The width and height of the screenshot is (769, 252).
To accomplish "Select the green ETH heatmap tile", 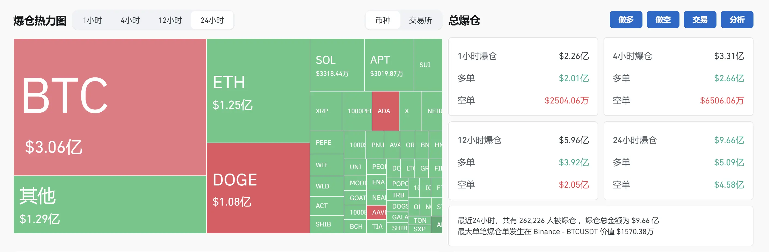I will click(x=258, y=90).
